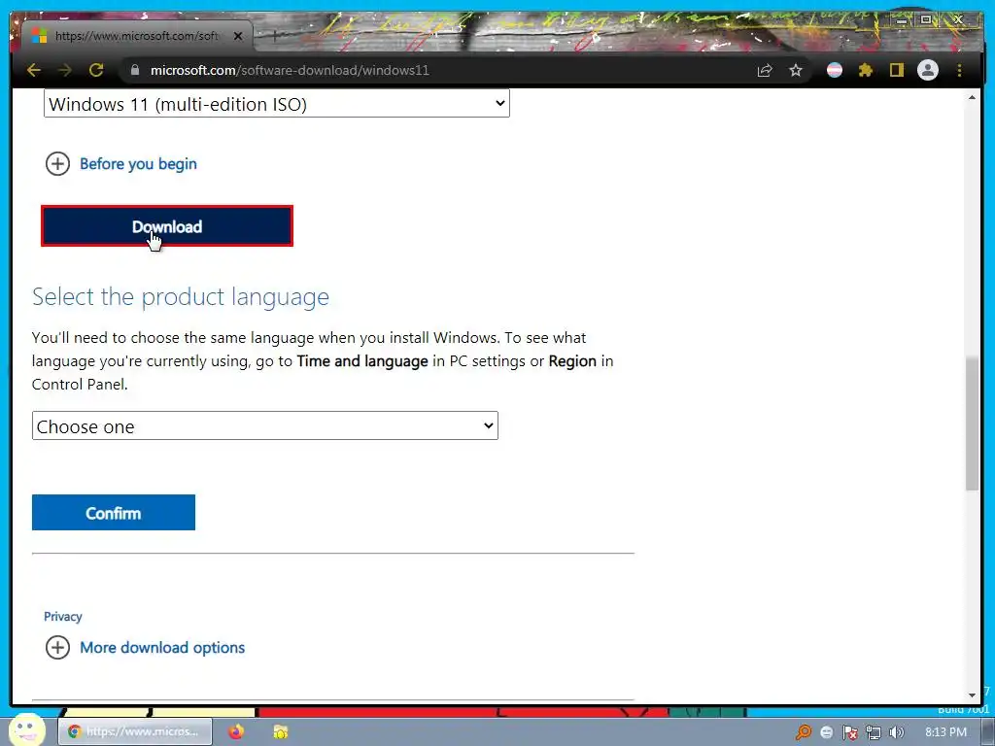The width and height of the screenshot is (995, 746).
Task: Open the Privacy link
Action: [63, 617]
